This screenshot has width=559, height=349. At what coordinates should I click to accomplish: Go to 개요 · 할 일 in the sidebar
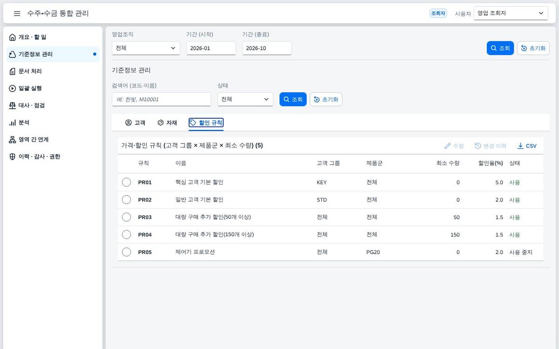click(x=54, y=37)
